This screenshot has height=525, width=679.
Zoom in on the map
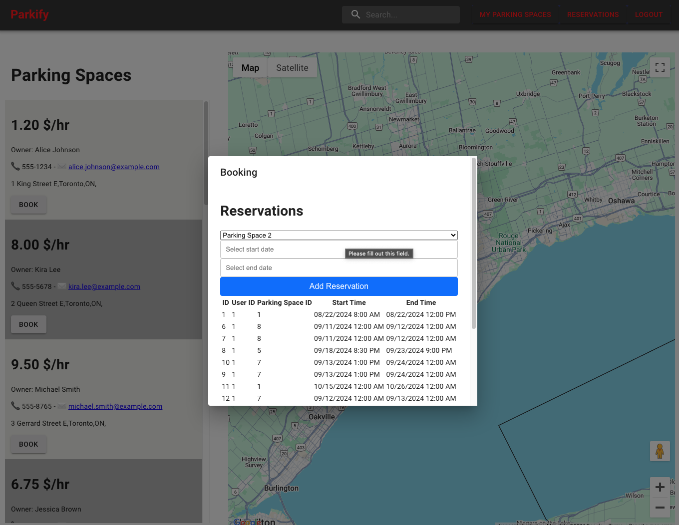[x=660, y=487]
